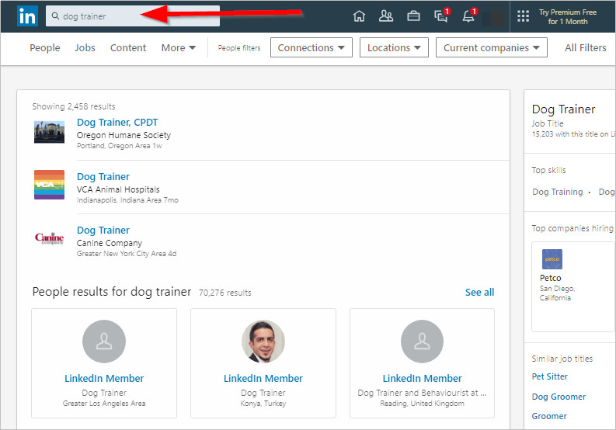Click Oregon Humane Society logo thumbnail
The width and height of the screenshot is (616, 430).
coord(49,132)
